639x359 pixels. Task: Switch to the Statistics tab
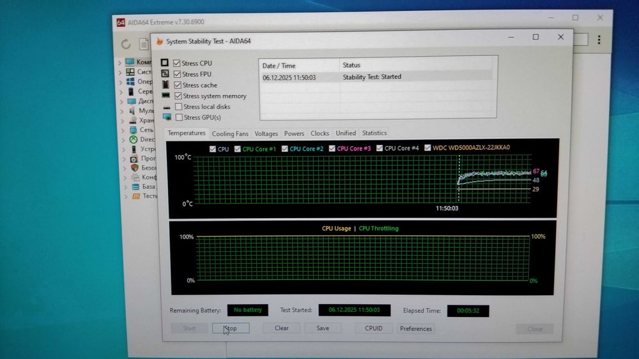click(x=374, y=133)
